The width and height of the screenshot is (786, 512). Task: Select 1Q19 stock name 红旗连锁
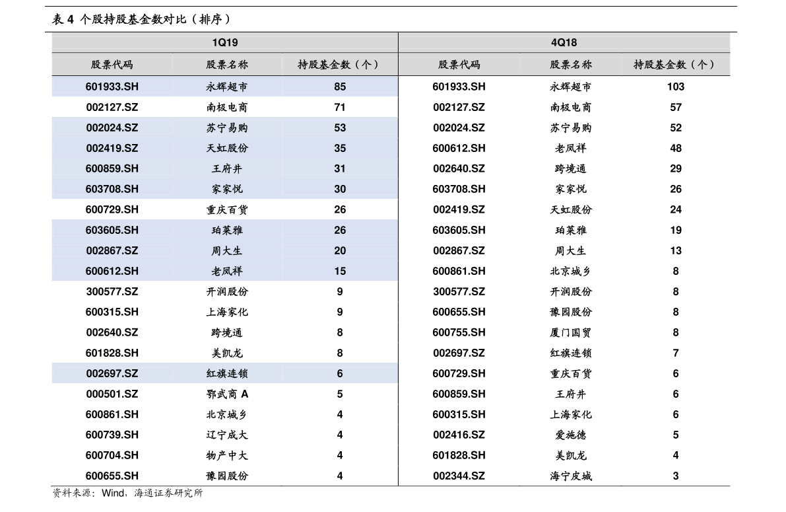click(x=227, y=374)
